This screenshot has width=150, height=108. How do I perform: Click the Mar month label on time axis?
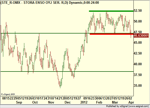point(115,102)
